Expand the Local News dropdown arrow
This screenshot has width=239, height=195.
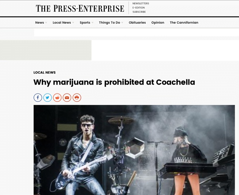[x=73, y=23]
